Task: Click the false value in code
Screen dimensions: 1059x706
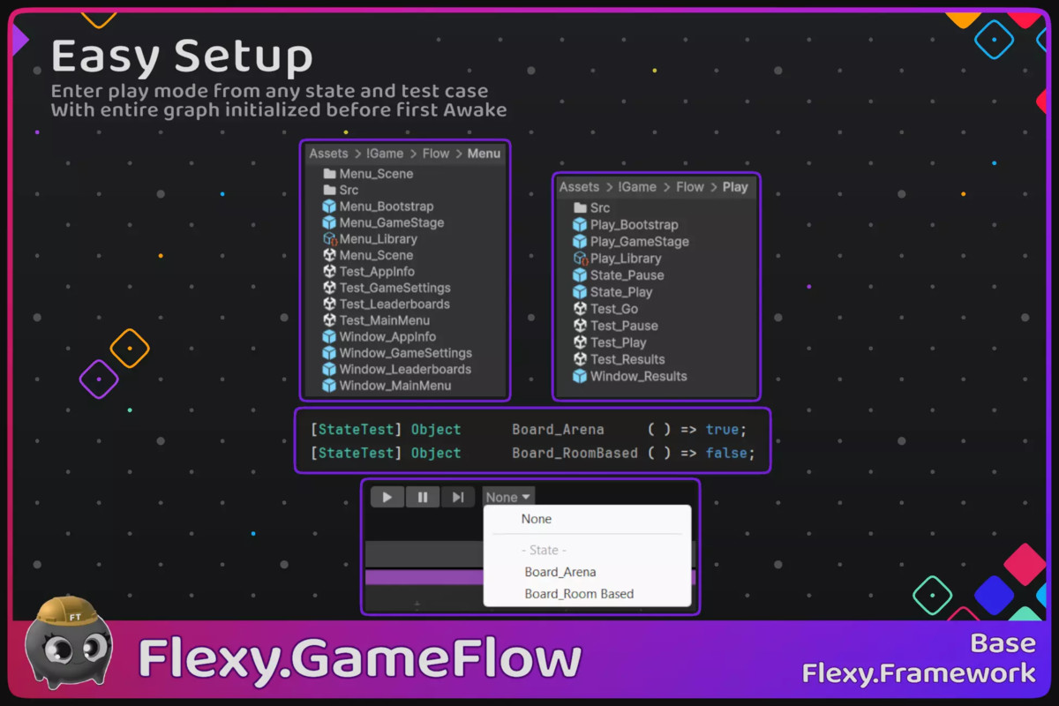Action: click(726, 453)
